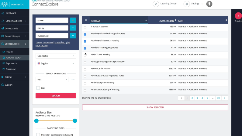This screenshot has width=242, height=136.
Task: Click the nanny keyword input field
Action: (52, 28)
